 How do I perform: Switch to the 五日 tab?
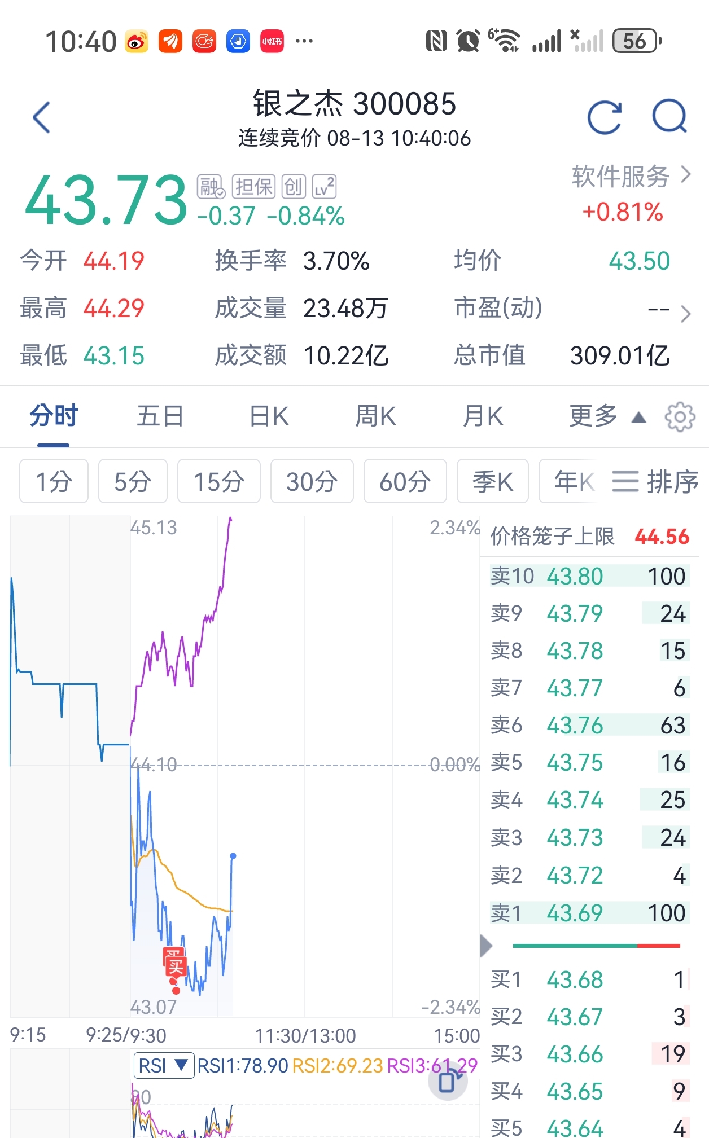point(160,416)
